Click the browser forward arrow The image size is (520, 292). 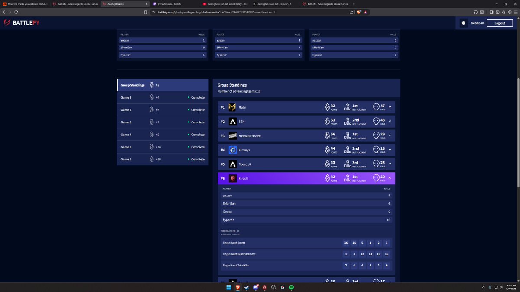pyautogui.click(x=10, y=12)
